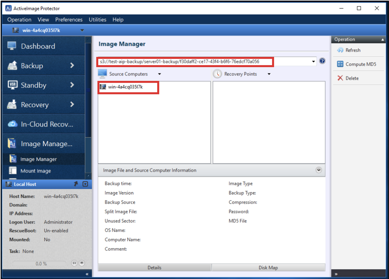This screenshot has height=279, width=389.
Task: Open In-Cloud Recovery cloud icon
Action: click(x=12, y=124)
